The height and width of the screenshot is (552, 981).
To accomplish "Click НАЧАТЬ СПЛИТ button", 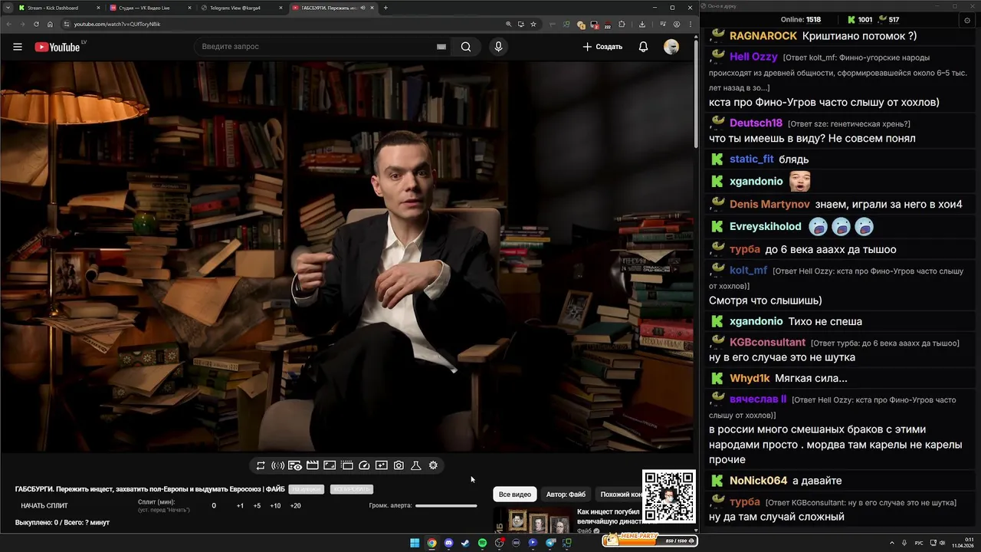I will (44, 505).
